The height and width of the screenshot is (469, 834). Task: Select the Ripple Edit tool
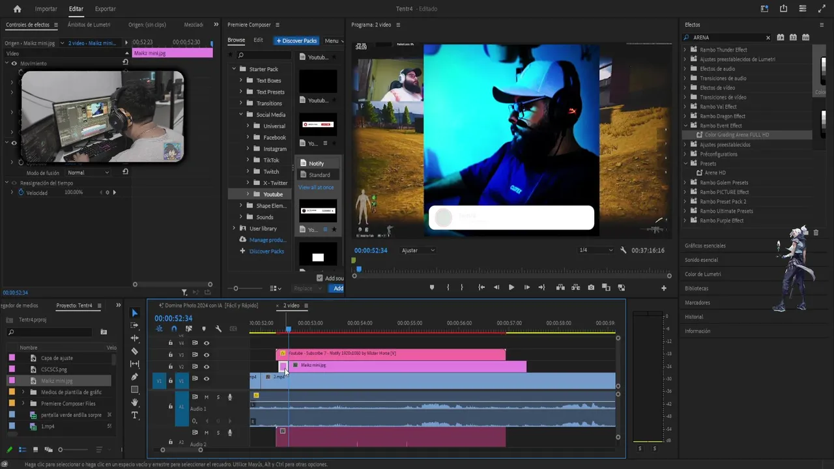(135, 338)
